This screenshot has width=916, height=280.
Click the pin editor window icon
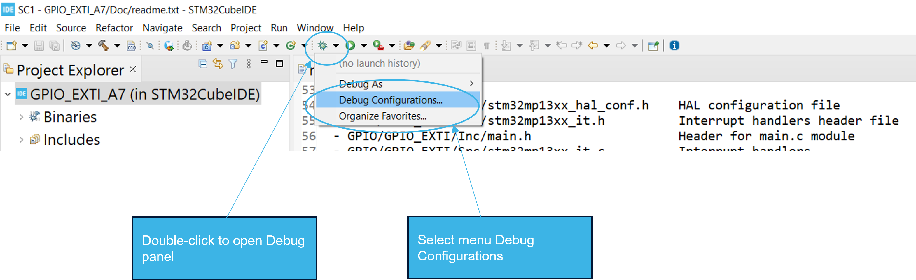click(x=653, y=46)
